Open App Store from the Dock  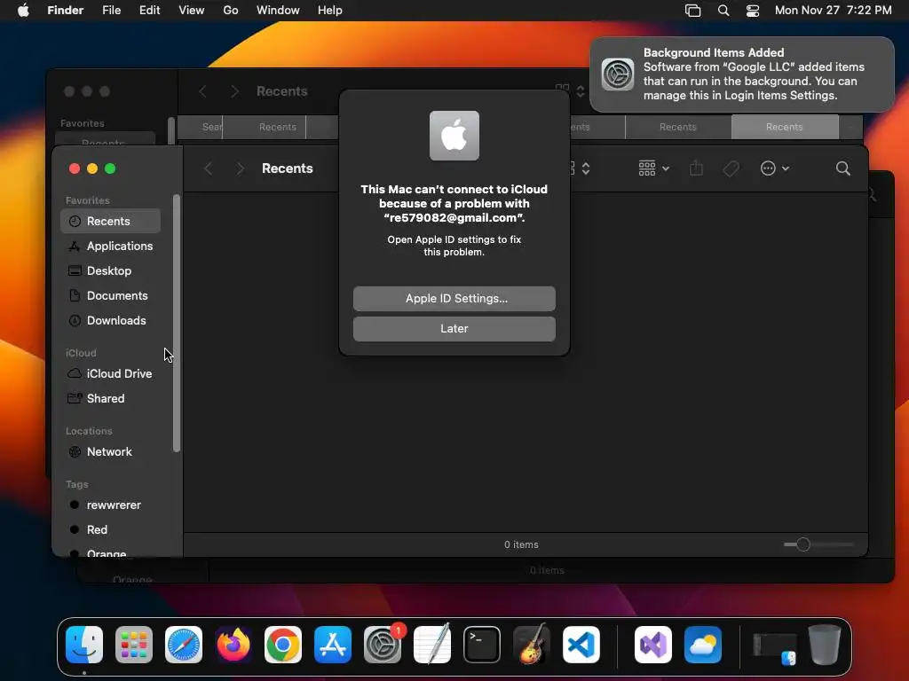click(x=333, y=645)
